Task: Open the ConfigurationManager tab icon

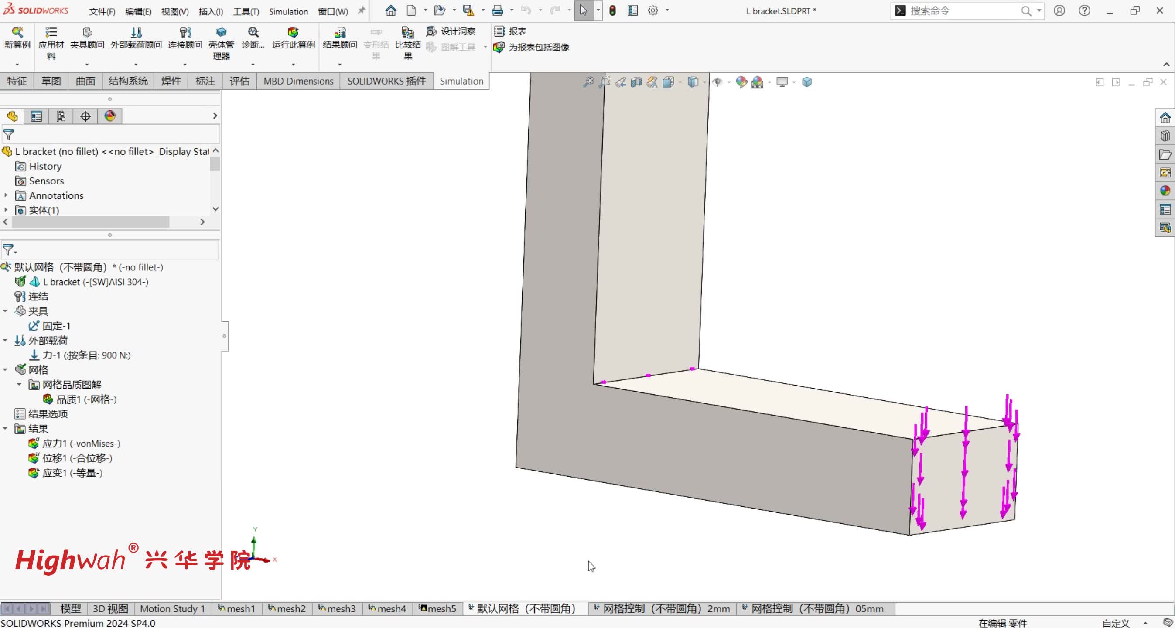Action: pyautogui.click(x=61, y=116)
